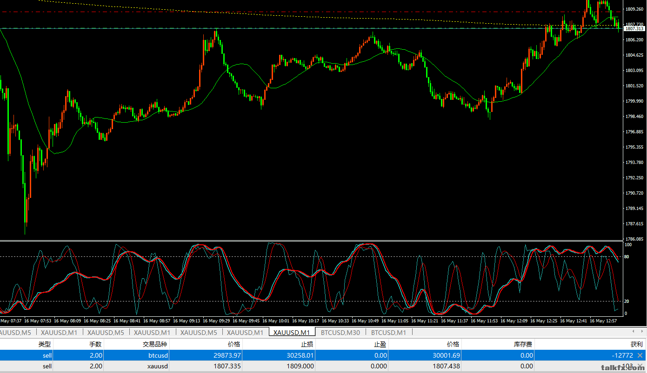Sort orders by 止损 column header
The height and width of the screenshot is (373, 647).
(307, 344)
